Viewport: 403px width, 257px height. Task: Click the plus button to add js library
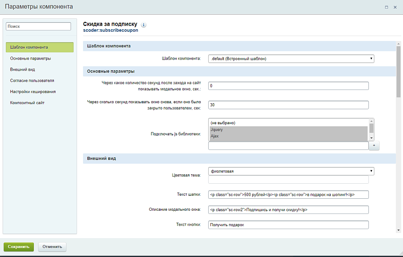pos(374,146)
